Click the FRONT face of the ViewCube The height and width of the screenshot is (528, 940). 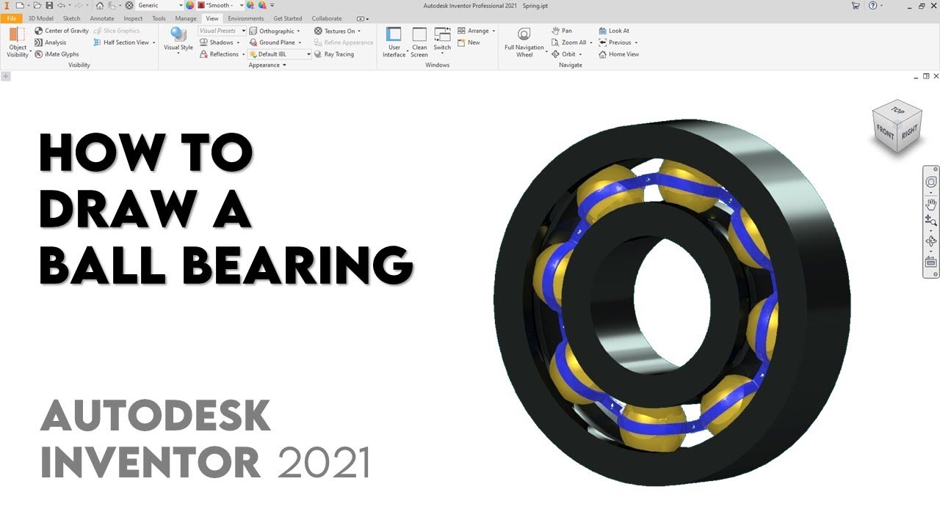[x=886, y=131]
